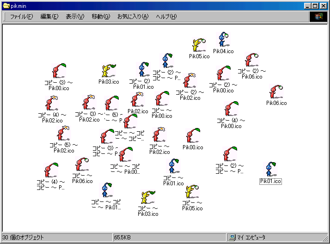This screenshot has width=330, height=244.
Task: Open the 移動(G) menu
Action: tap(101, 17)
